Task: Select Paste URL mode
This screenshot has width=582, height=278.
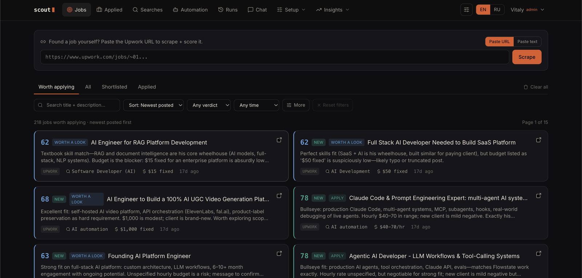Action: pyautogui.click(x=499, y=42)
